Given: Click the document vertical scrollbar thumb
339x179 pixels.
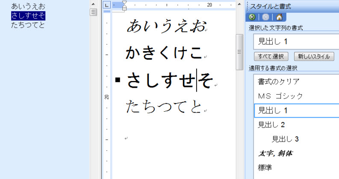Looking at the screenshot, I should pyautogui.click(x=239, y=51).
